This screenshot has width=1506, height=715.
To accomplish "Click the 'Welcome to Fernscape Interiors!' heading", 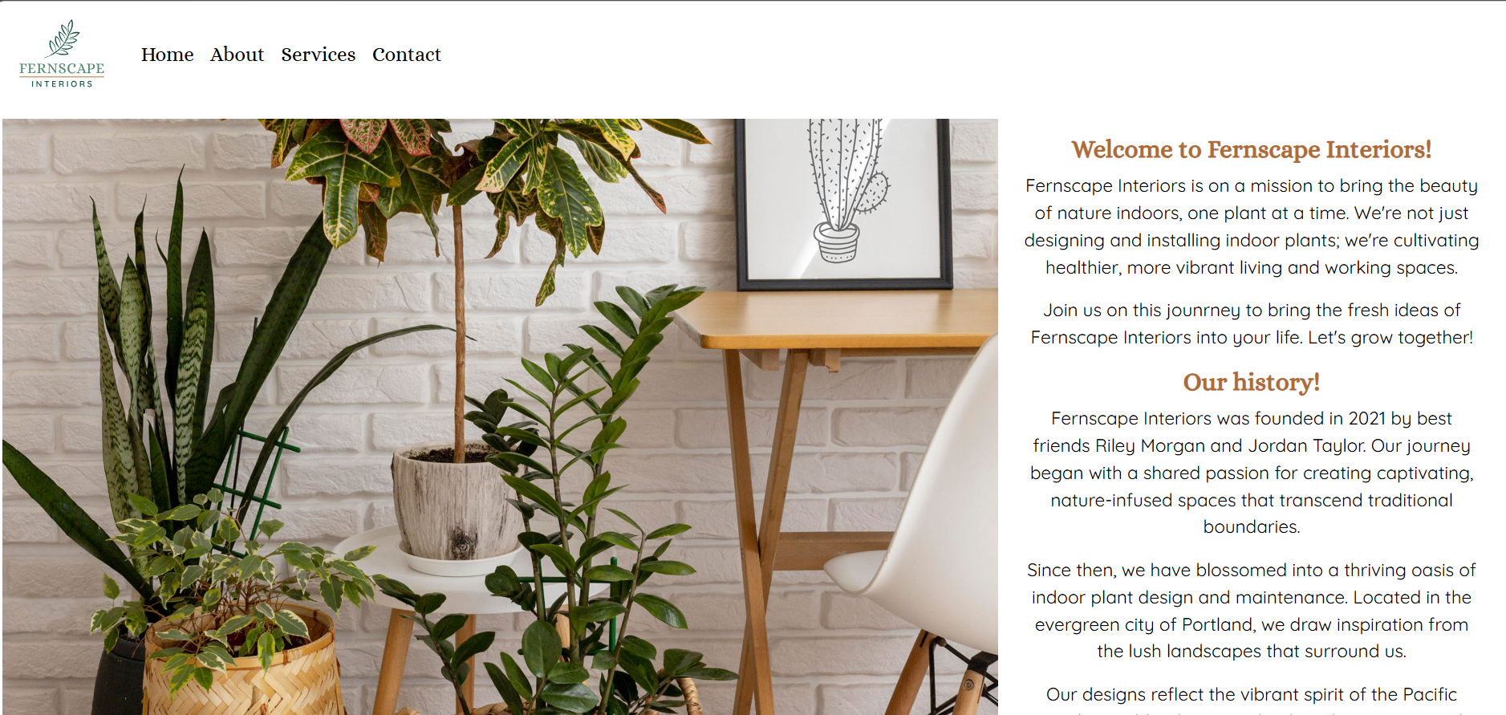I will tap(1251, 149).
